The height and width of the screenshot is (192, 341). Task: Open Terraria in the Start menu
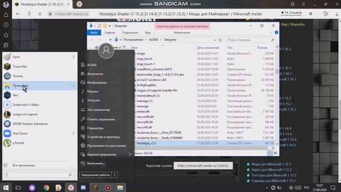[18, 76]
